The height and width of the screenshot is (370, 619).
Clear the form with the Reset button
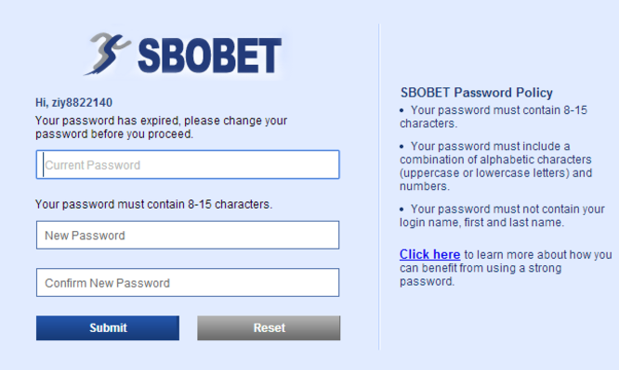click(x=269, y=328)
